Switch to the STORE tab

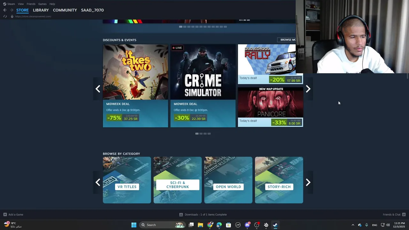22,10
